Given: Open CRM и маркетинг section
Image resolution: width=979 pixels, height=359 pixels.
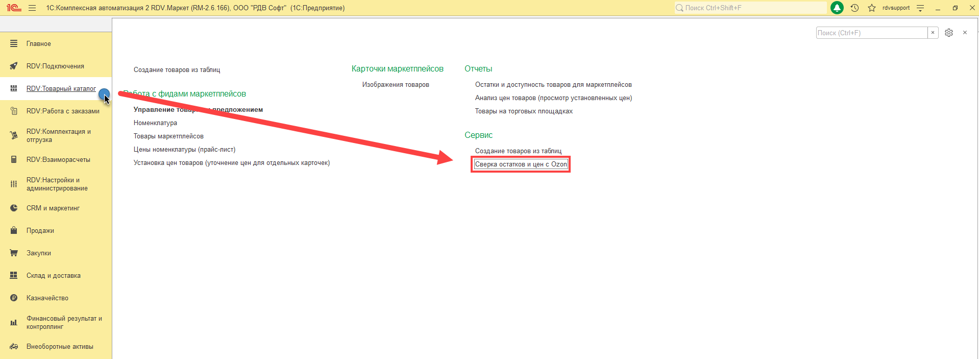Looking at the screenshot, I should click(53, 208).
